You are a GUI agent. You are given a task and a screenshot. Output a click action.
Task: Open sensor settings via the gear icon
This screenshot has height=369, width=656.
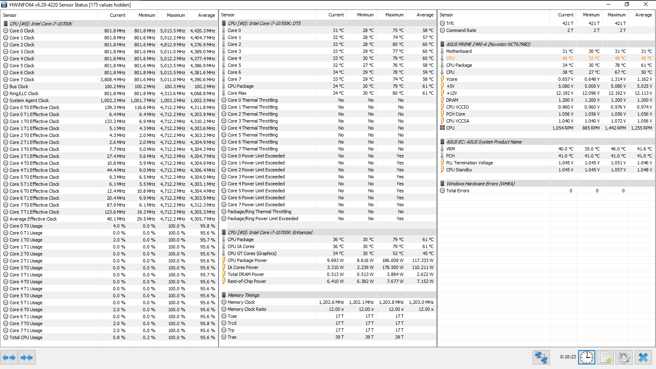(x=624, y=358)
